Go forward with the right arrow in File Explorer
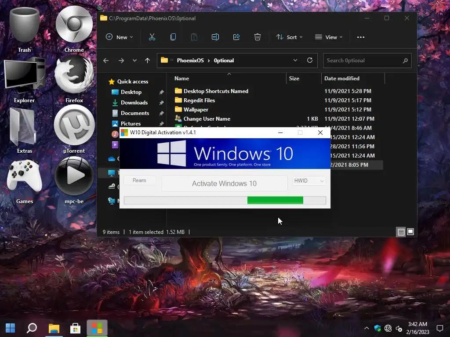 point(121,61)
